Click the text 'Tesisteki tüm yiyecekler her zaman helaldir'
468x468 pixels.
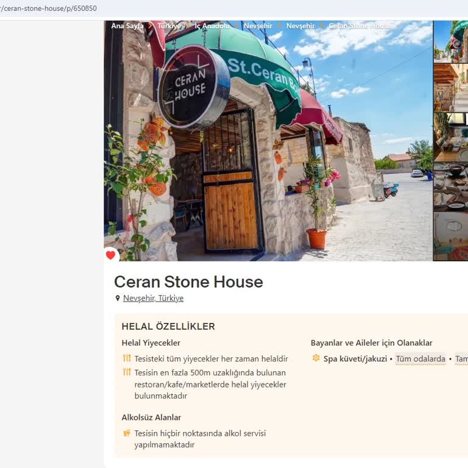pos(211,359)
